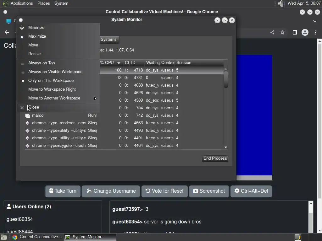Click End Process button
The image size is (322, 241).
[x=215, y=158]
